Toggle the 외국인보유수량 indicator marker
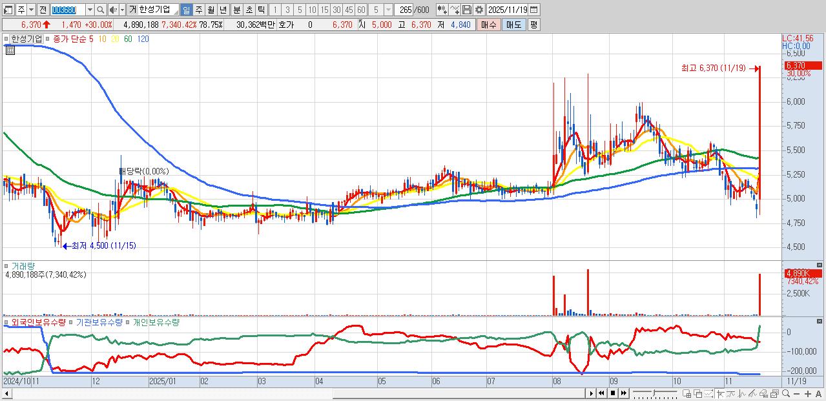The height and width of the screenshot is (401, 826). point(7,322)
